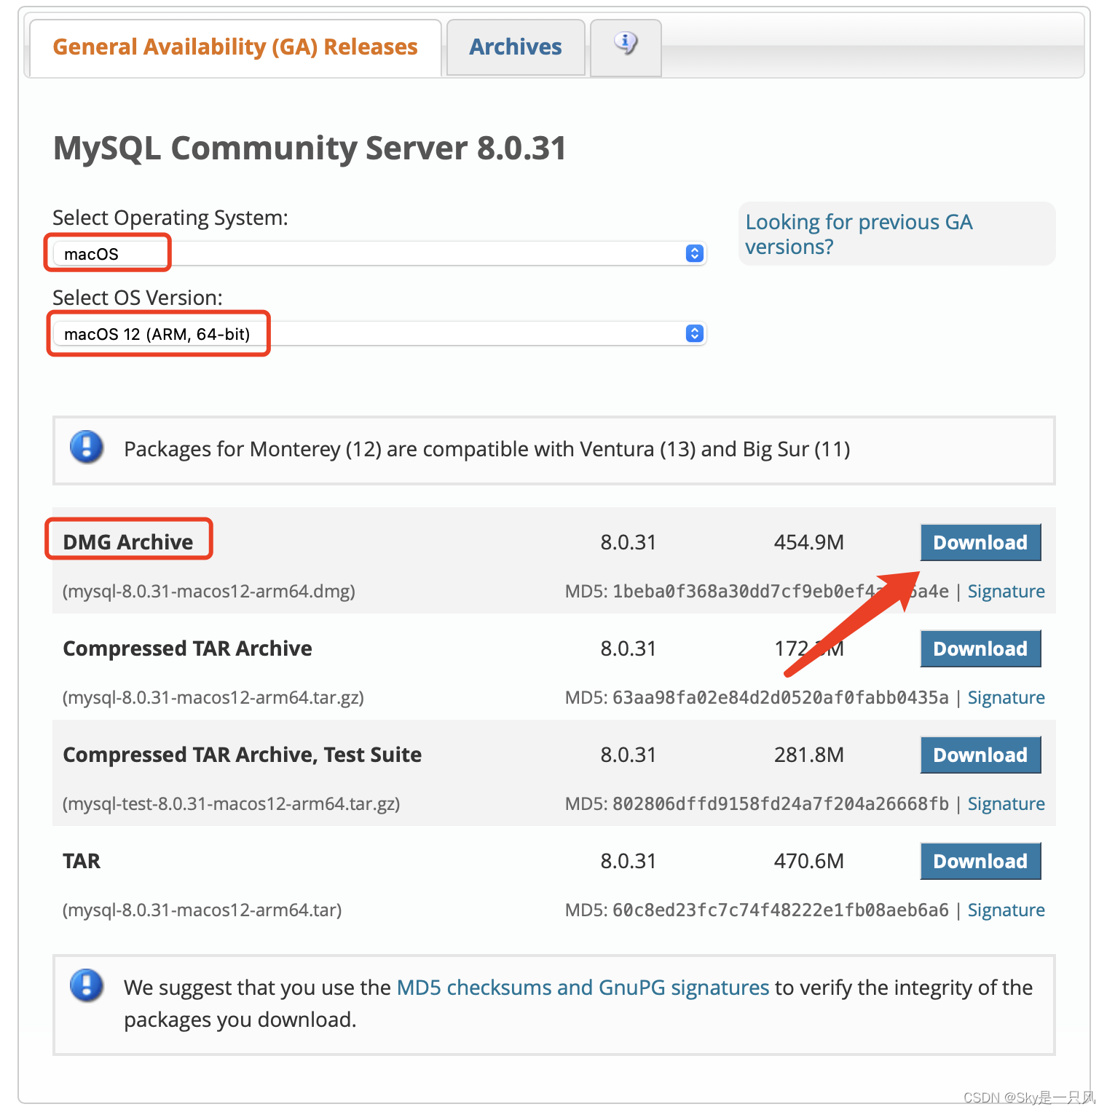Click the 281.8M file size value

808,755
